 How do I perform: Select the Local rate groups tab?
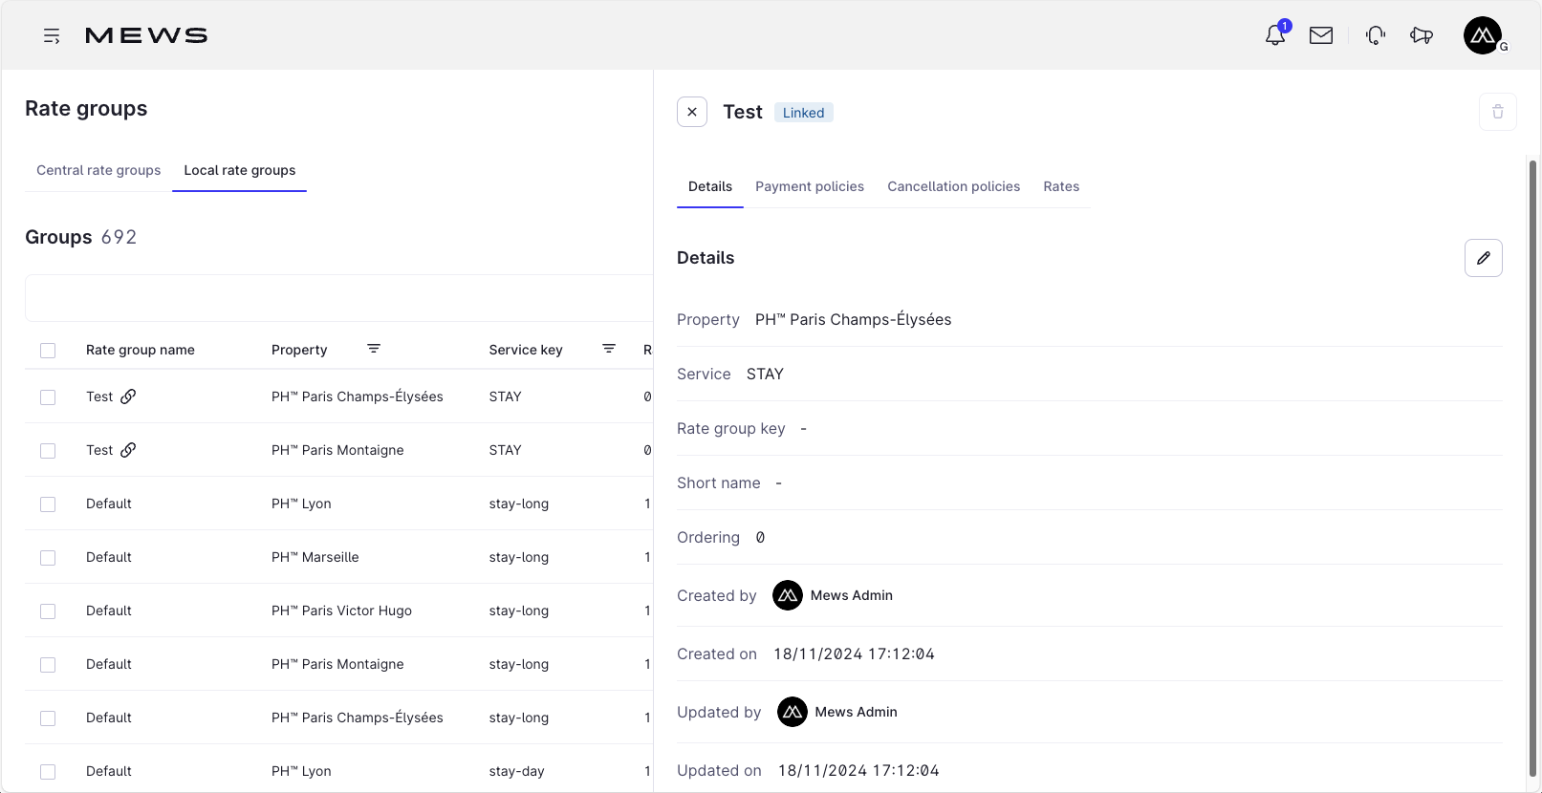[x=240, y=170]
